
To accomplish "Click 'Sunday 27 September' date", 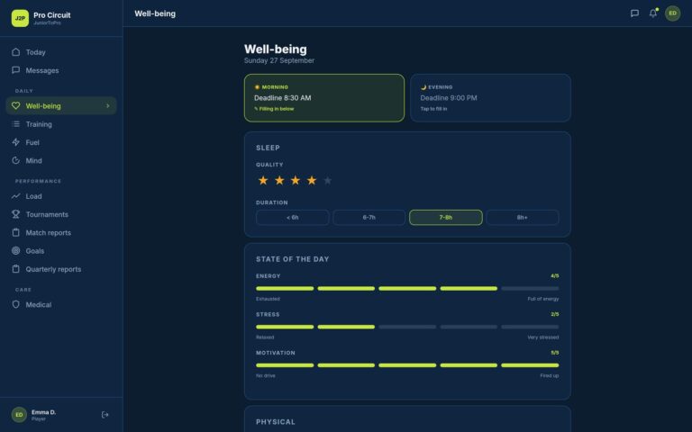I will (x=279, y=60).
